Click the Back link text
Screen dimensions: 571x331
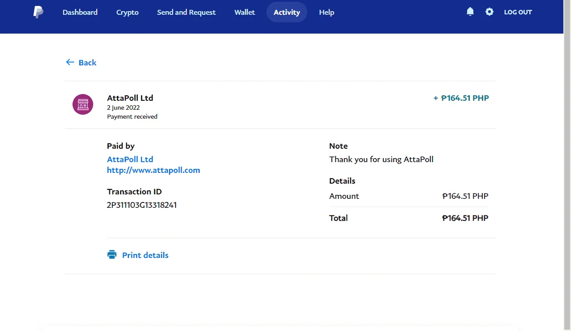pyautogui.click(x=87, y=63)
